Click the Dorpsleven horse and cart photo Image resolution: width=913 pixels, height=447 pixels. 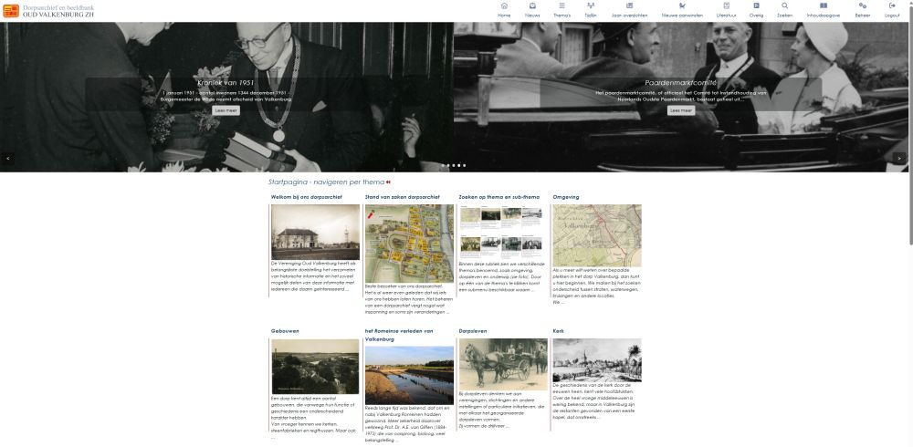503,364
